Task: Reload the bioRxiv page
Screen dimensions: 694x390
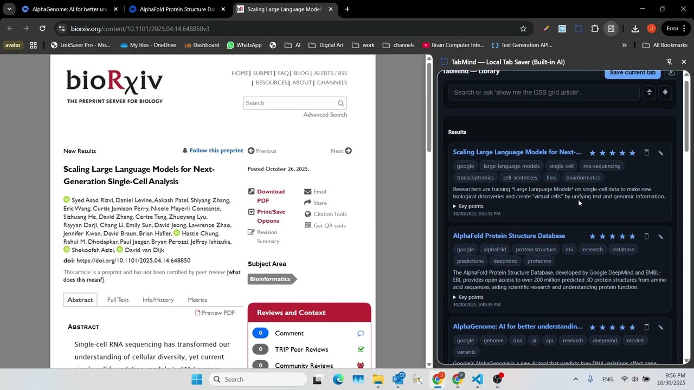Action: [42, 29]
